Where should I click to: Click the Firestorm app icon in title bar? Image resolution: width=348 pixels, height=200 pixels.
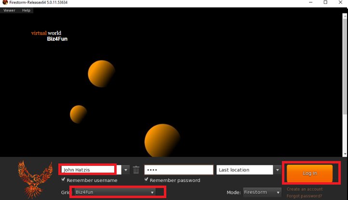[x=4, y=3]
